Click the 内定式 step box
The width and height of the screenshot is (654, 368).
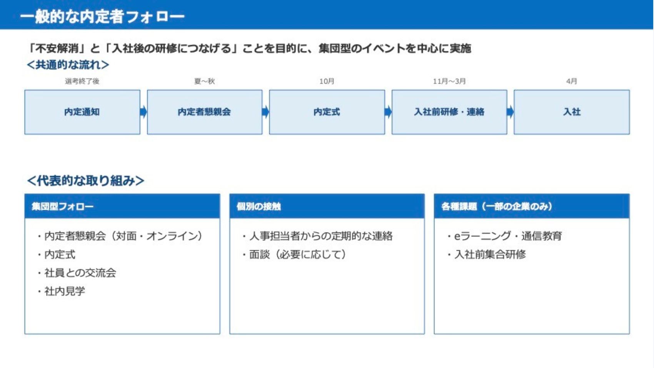327,112
